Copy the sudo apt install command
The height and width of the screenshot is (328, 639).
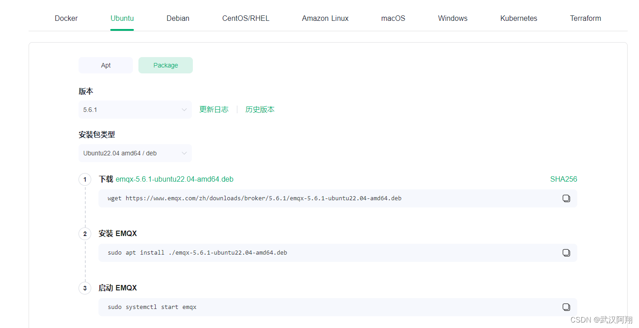click(566, 253)
